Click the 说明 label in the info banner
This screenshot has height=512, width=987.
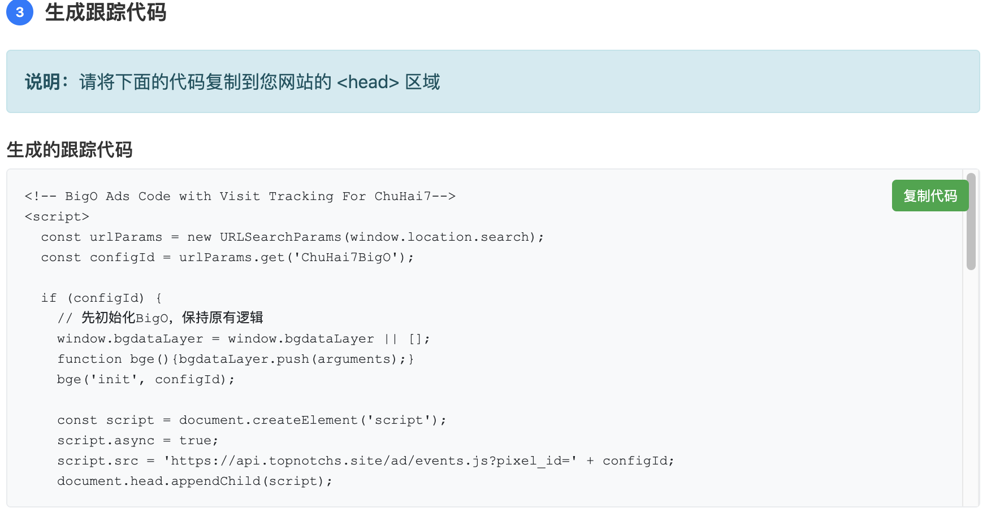point(43,82)
